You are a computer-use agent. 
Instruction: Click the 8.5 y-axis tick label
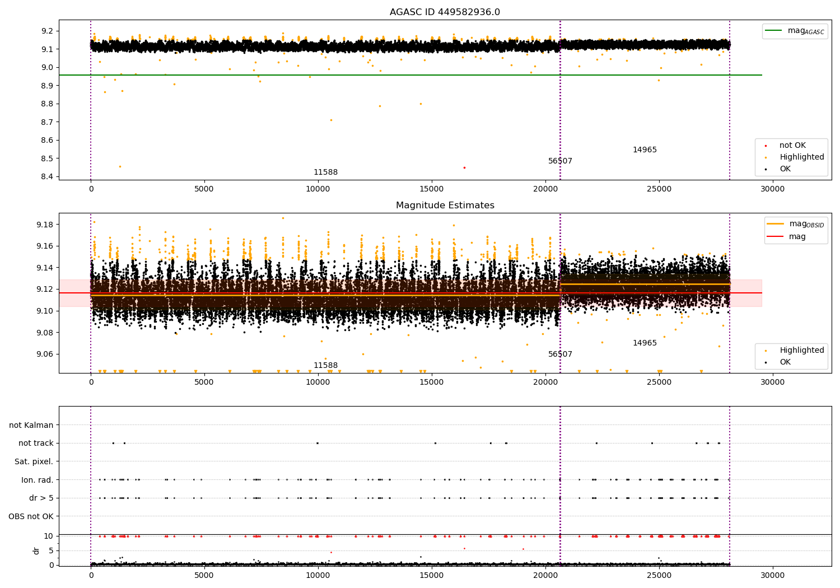pos(48,158)
